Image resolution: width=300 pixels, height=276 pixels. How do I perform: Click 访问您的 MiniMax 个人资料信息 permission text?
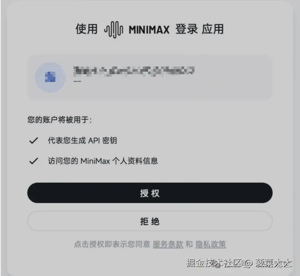click(103, 161)
